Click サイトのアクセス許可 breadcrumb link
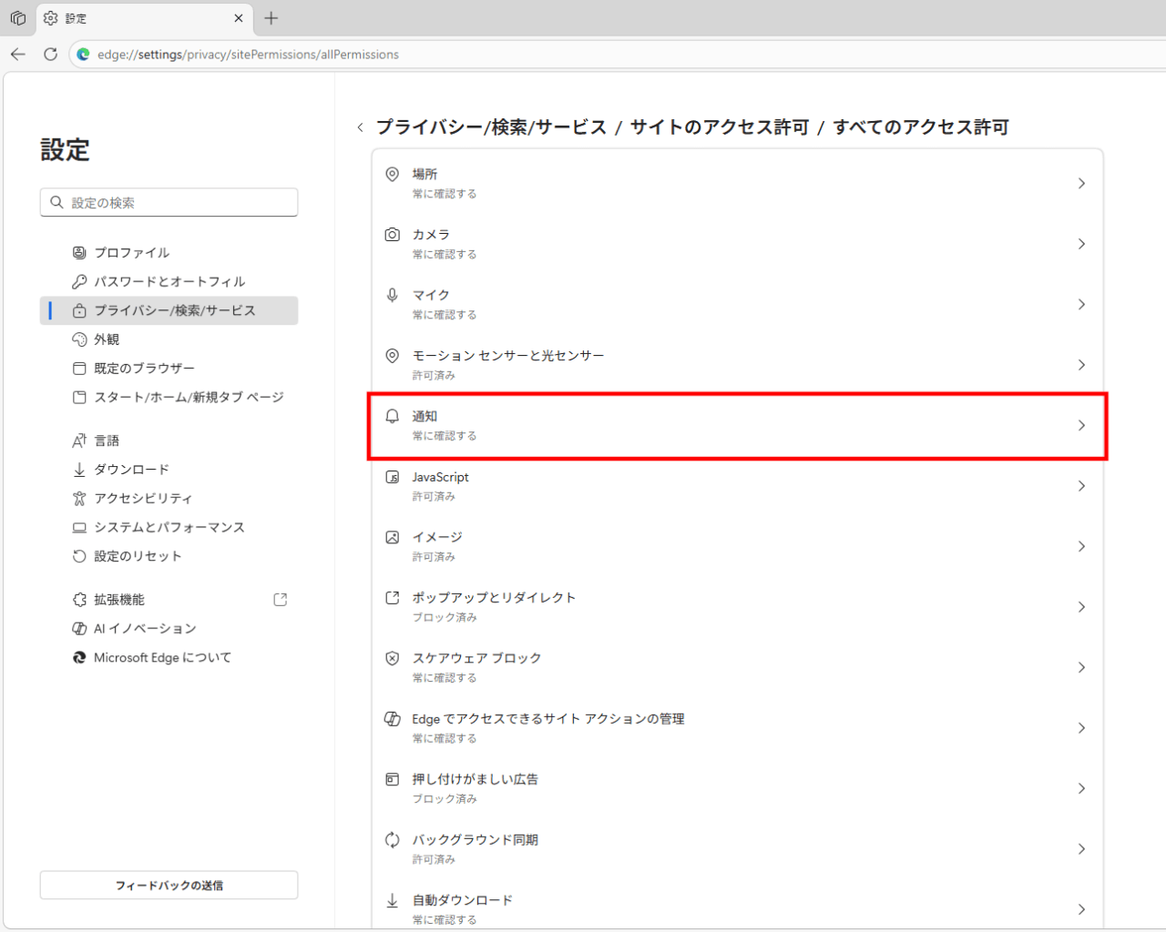Viewport: 1166px width, 932px height. tap(720, 127)
